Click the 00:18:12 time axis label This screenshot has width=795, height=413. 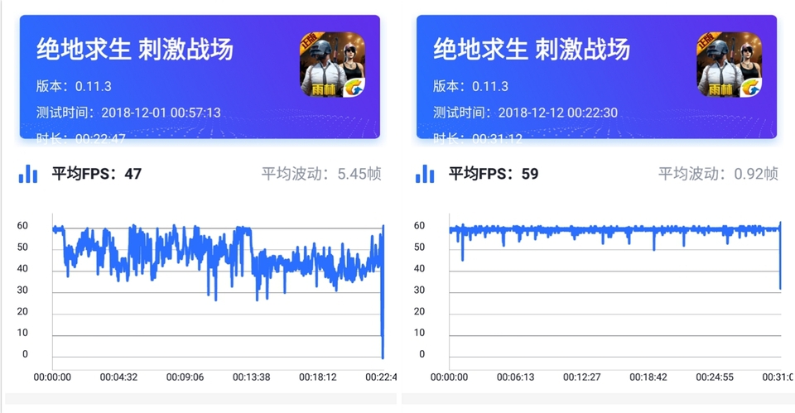point(318,377)
